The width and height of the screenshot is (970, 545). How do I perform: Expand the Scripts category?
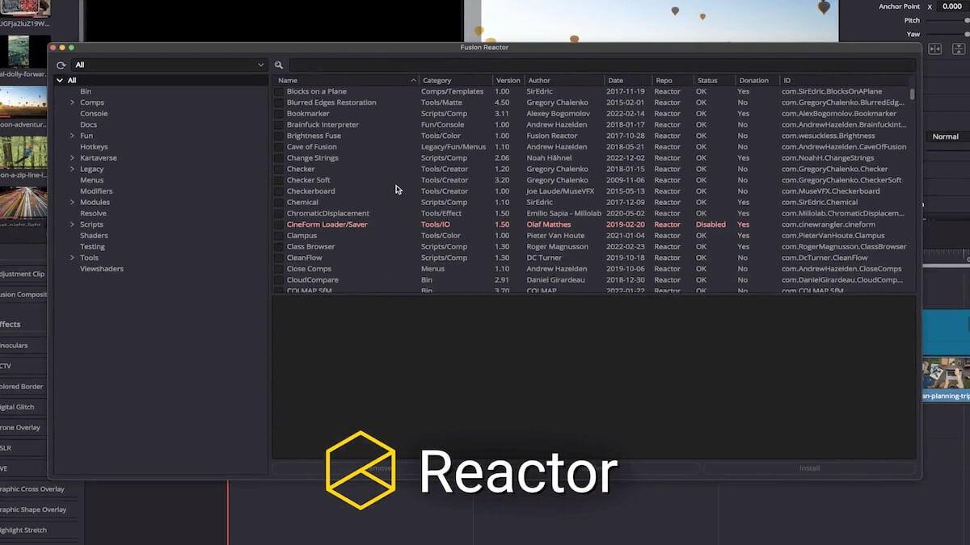(72, 224)
